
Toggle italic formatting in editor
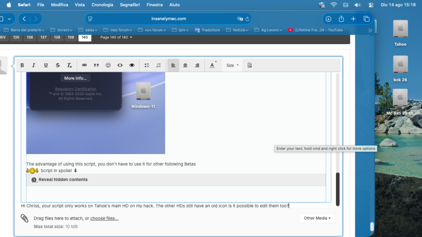[x=34, y=65]
